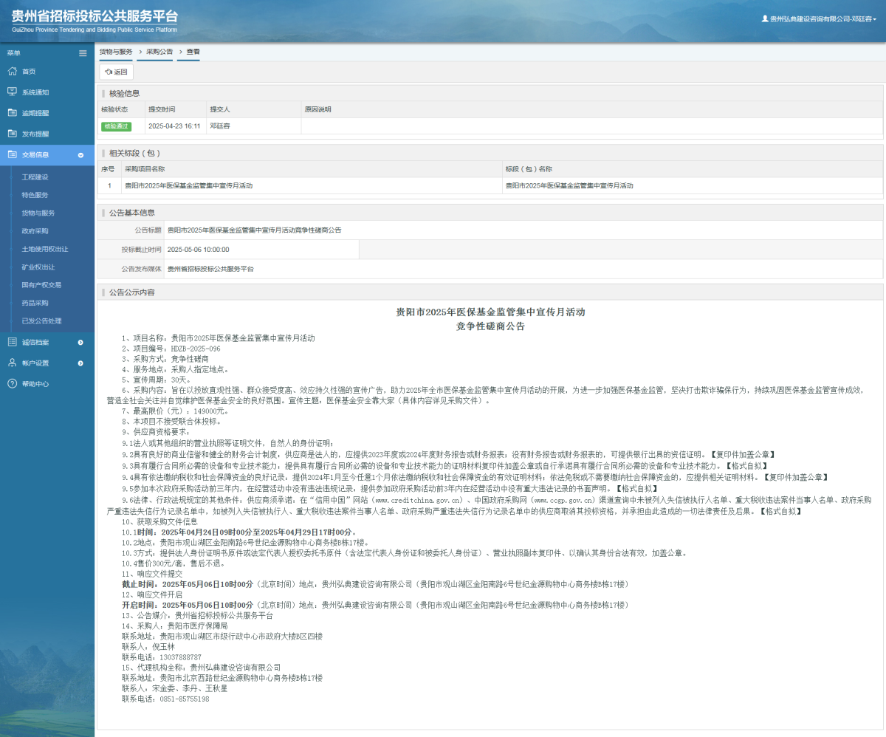This screenshot has height=737, width=886.
Task: Click the 发布提醒 sidebar icon
Action: click(12, 134)
